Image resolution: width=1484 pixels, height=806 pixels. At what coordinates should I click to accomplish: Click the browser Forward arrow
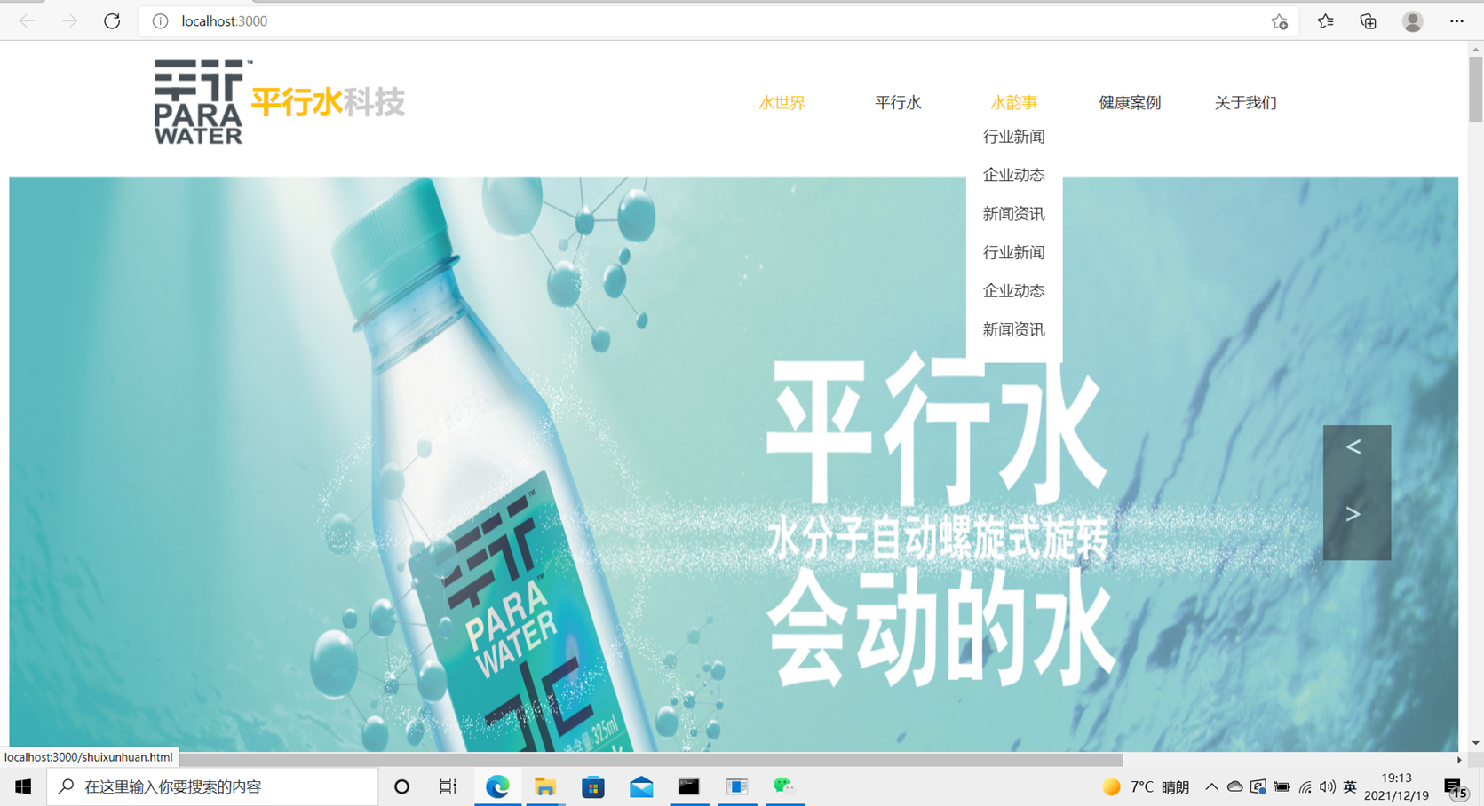pos(69,21)
